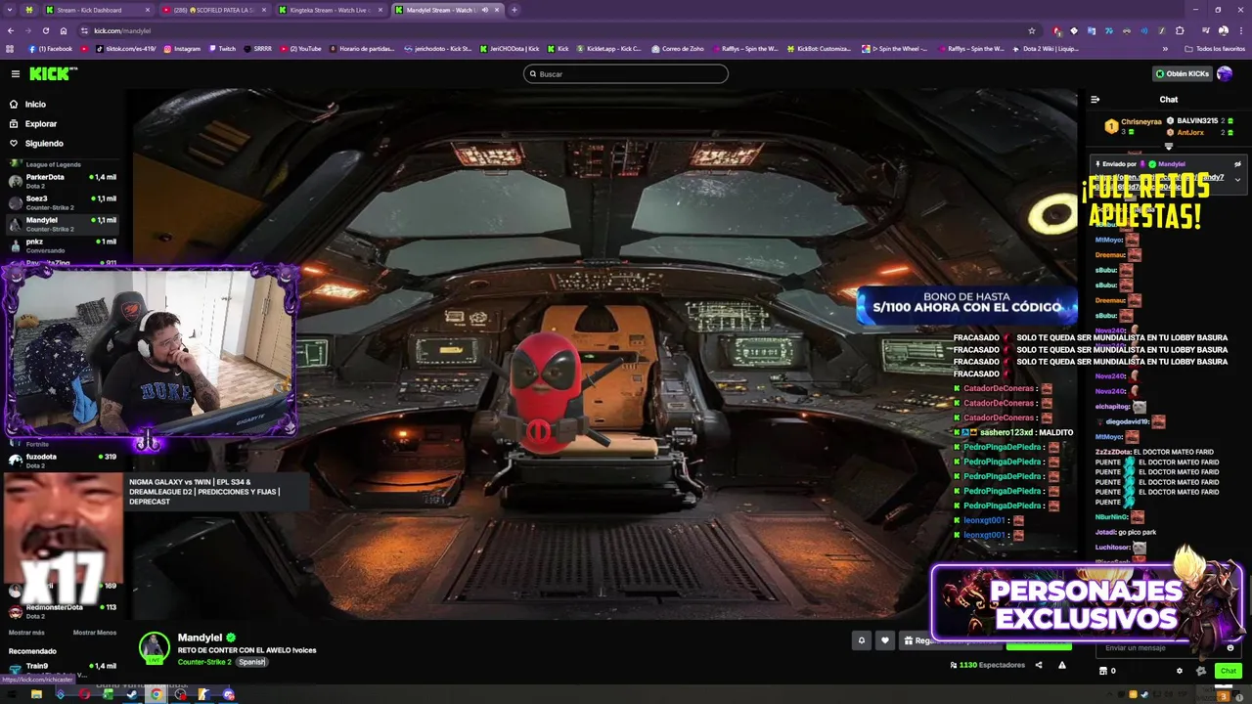The image size is (1252, 704).
Task: Click the Regalar gift subscriptions button
Action: pyautogui.click(x=949, y=640)
